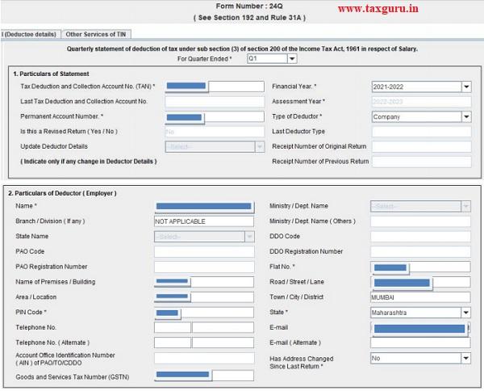Click the Telephone No. area code box
484x391 pixels.
pos(173,327)
